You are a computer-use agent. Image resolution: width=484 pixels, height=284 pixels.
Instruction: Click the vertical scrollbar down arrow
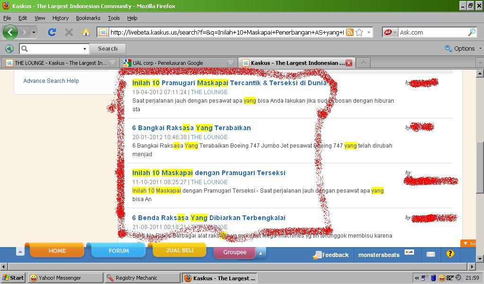coord(480,258)
